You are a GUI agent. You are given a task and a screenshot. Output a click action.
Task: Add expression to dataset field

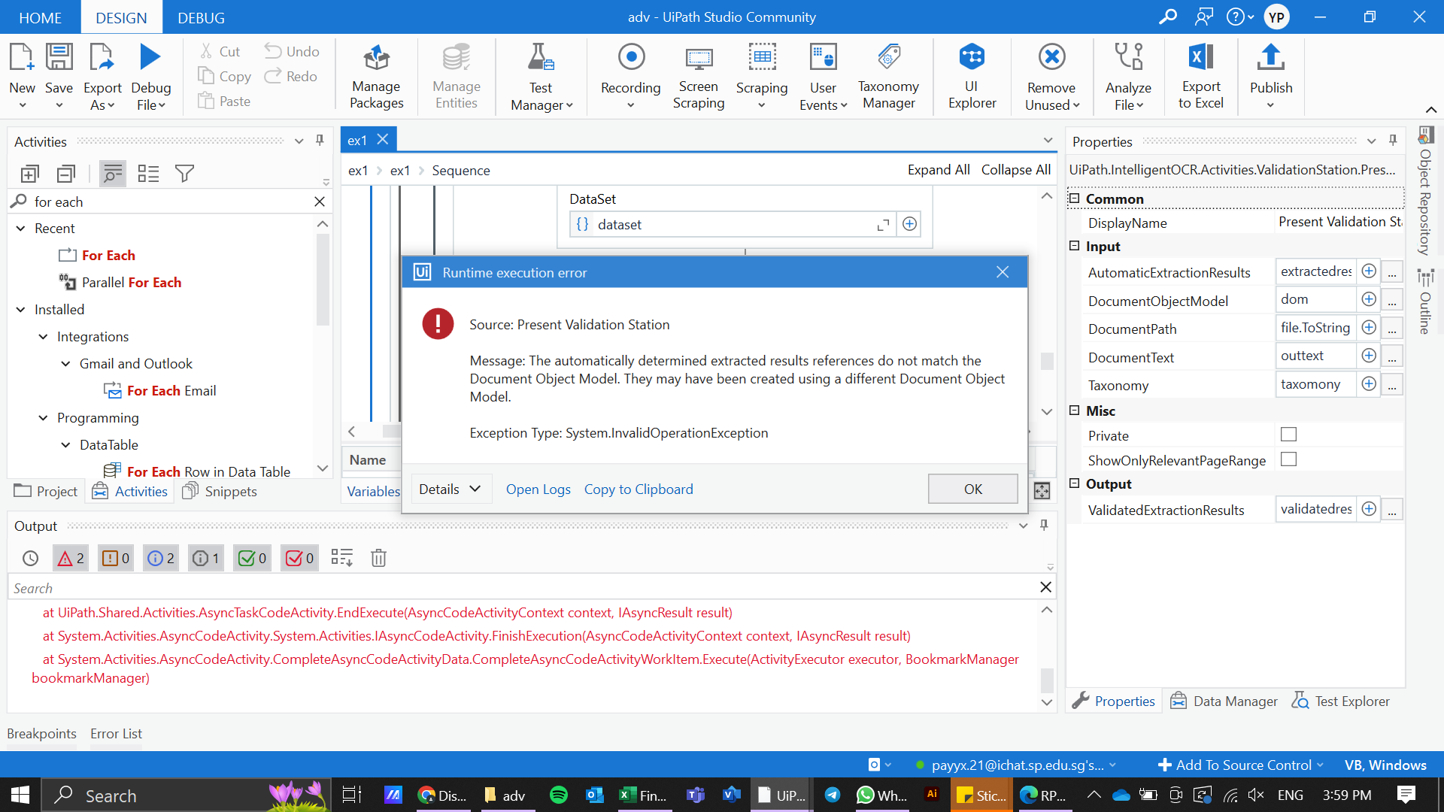pyautogui.click(x=909, y=224)
